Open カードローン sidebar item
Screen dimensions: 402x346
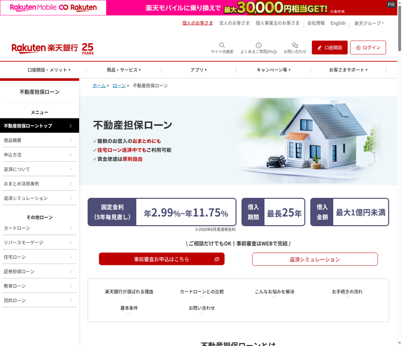[40, 228]
